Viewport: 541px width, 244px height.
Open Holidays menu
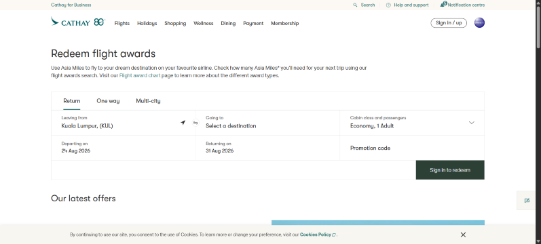tap(147, 24)
